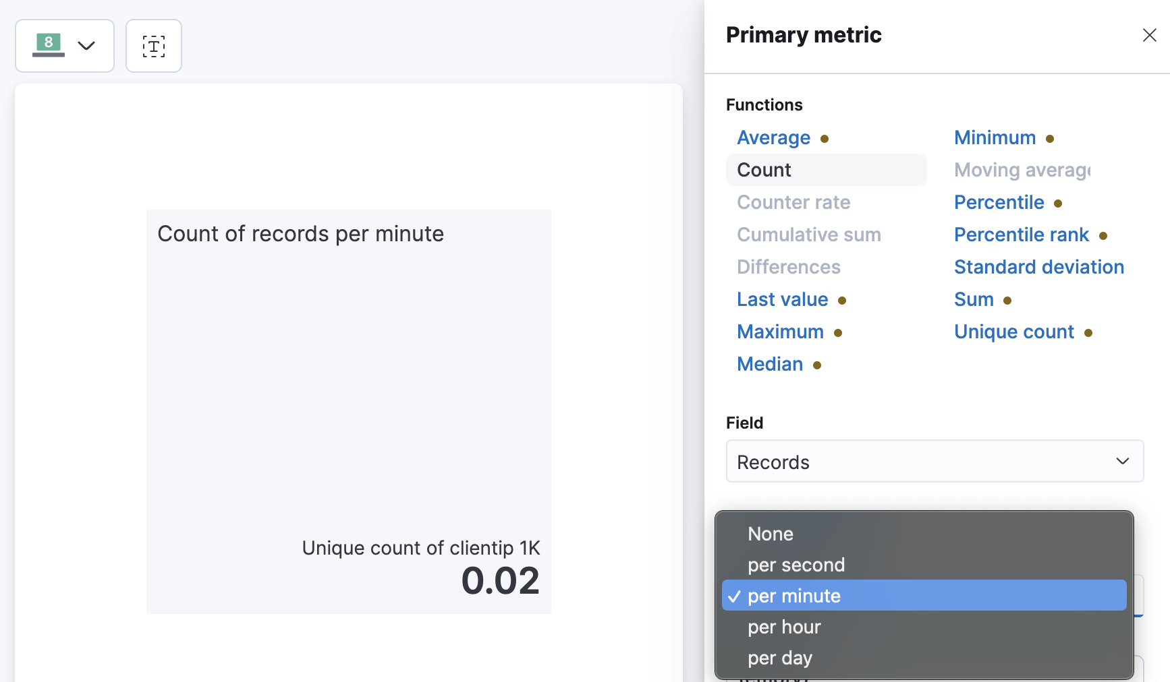
Task: Choose None to remove time scaling
Action: tap(770, 533)
